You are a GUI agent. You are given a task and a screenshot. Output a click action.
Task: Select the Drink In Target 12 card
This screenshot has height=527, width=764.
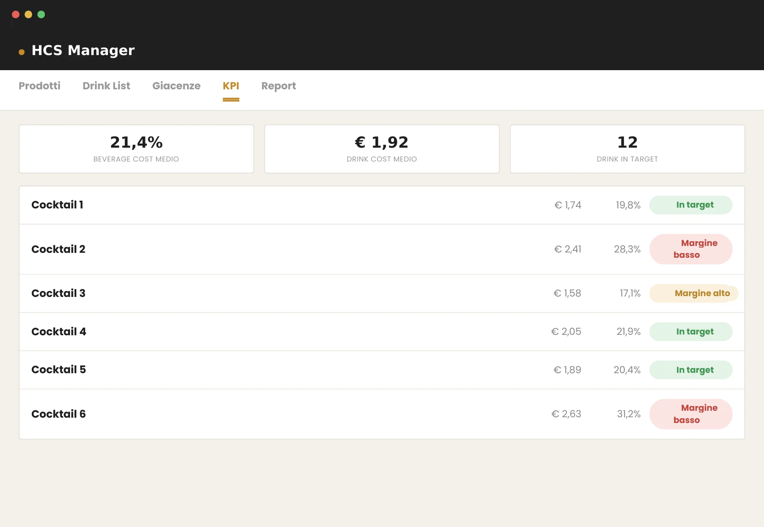pyautogui.click(x=627, y=149)
